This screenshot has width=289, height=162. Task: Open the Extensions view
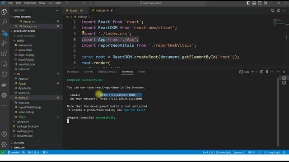pyautogui.click(x=4, y=54)
